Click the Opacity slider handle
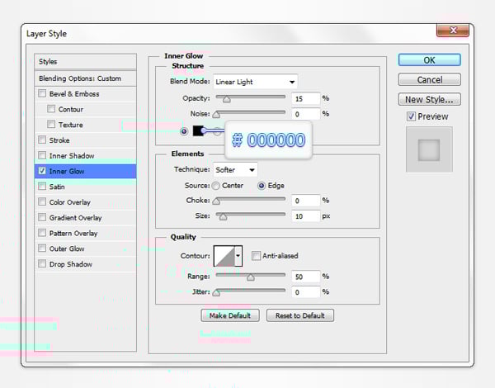The image size is (495, 388). click(226, 98)
